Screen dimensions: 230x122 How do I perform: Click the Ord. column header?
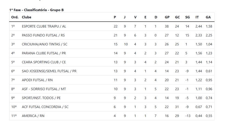tap(15, 17)
